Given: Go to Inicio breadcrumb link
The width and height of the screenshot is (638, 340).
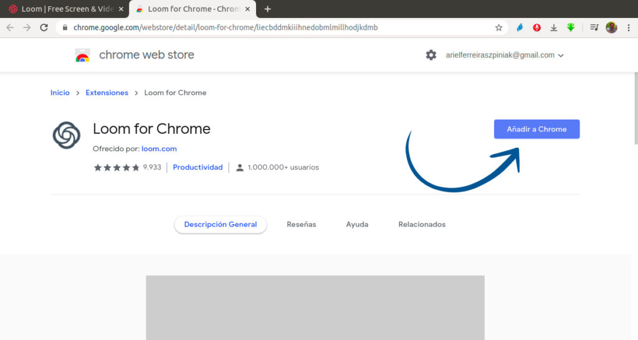Looking at the screenshot, I should pos(60,93).
